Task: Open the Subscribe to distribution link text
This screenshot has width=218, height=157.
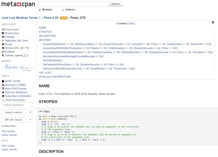Action: [18, 96]
